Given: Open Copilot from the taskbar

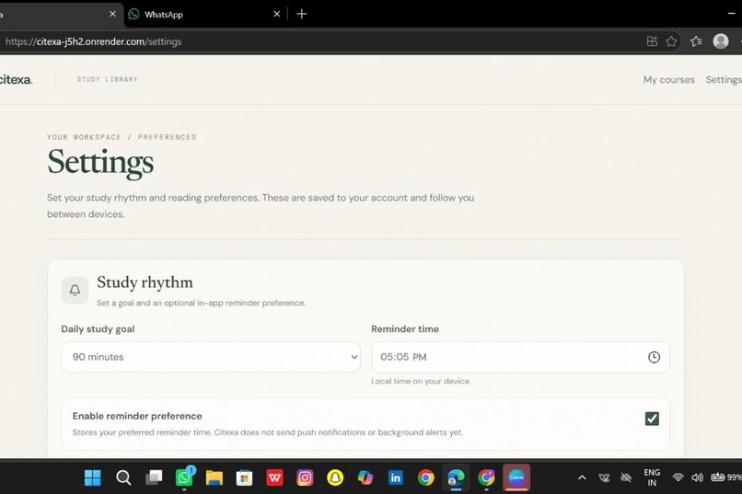Looking at the screenshot, I should click(365, 477).
